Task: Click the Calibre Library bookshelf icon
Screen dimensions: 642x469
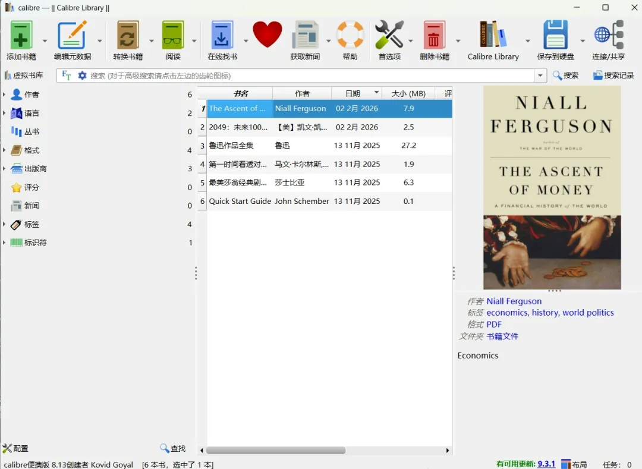Action: 493,34
